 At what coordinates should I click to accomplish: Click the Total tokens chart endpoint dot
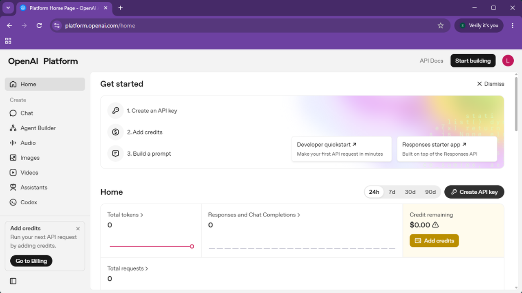(x=192, y=246)
